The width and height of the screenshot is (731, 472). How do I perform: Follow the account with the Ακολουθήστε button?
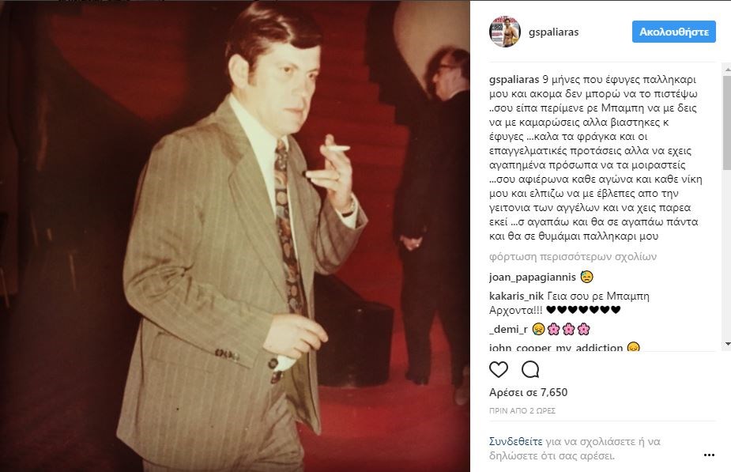pyautogui.click(x=673, y=32)
